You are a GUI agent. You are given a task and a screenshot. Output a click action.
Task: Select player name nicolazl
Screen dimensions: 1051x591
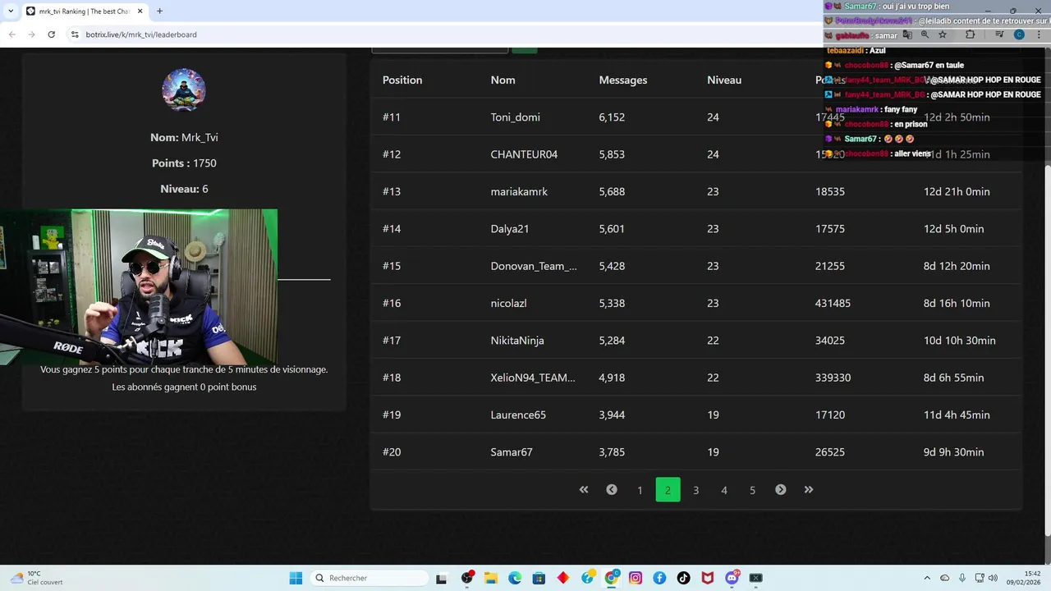pyautogui.click(x=509, y=303)
